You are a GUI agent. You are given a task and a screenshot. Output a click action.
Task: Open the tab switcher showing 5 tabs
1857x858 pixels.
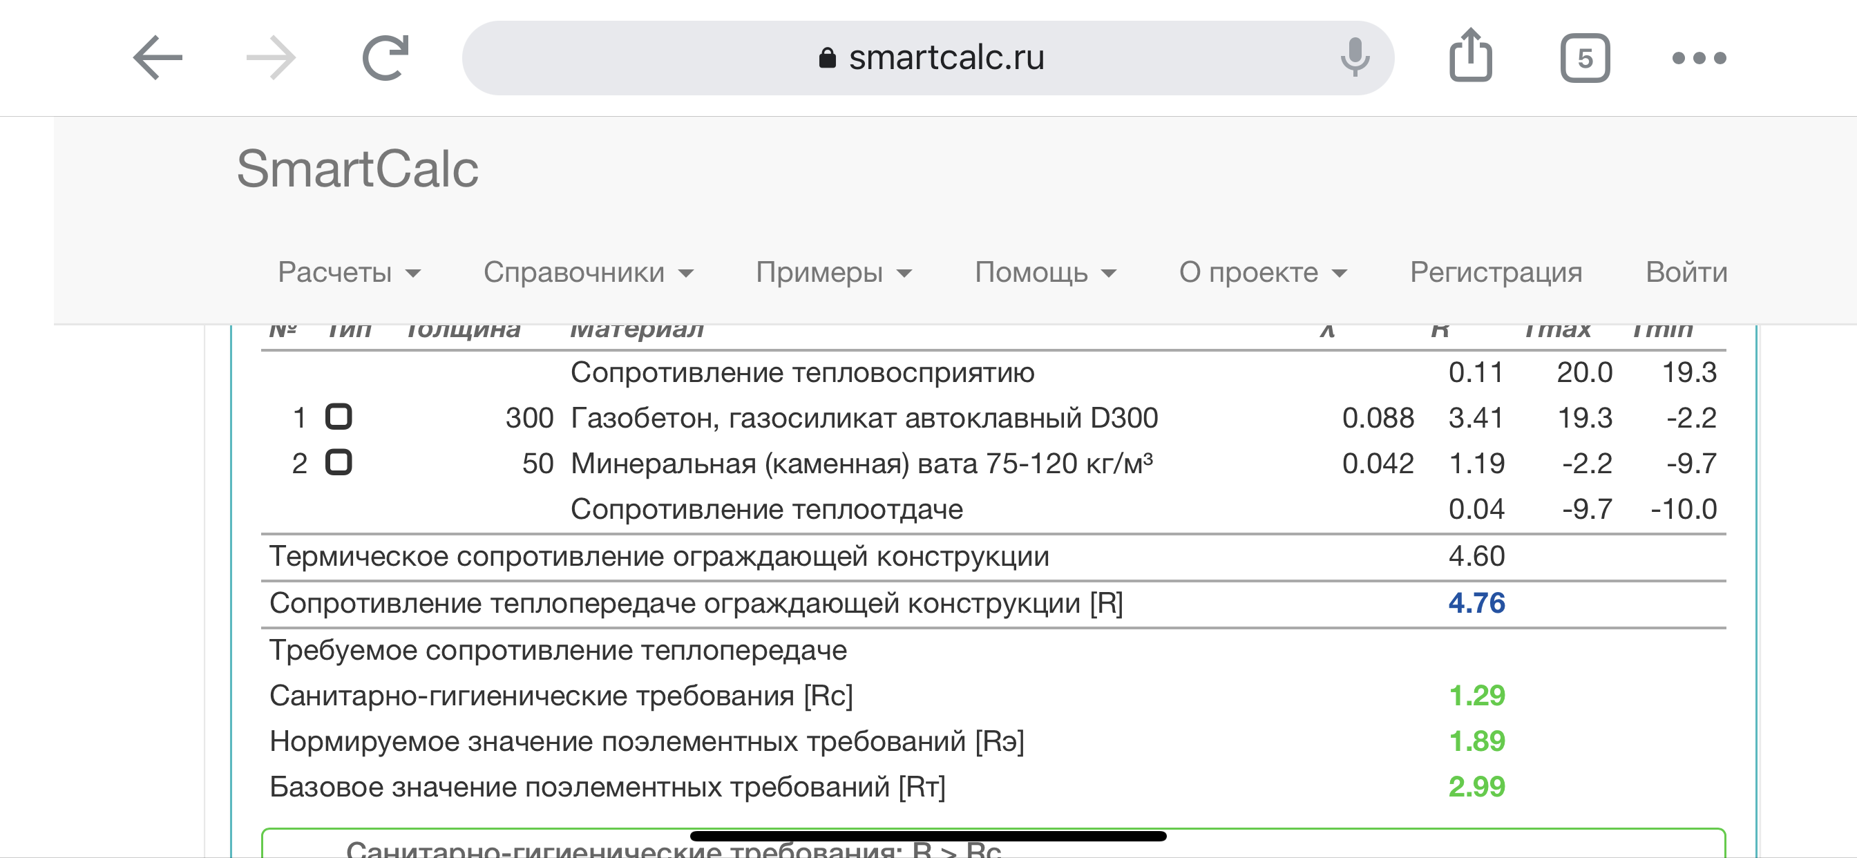click(x=1585, y=59)
